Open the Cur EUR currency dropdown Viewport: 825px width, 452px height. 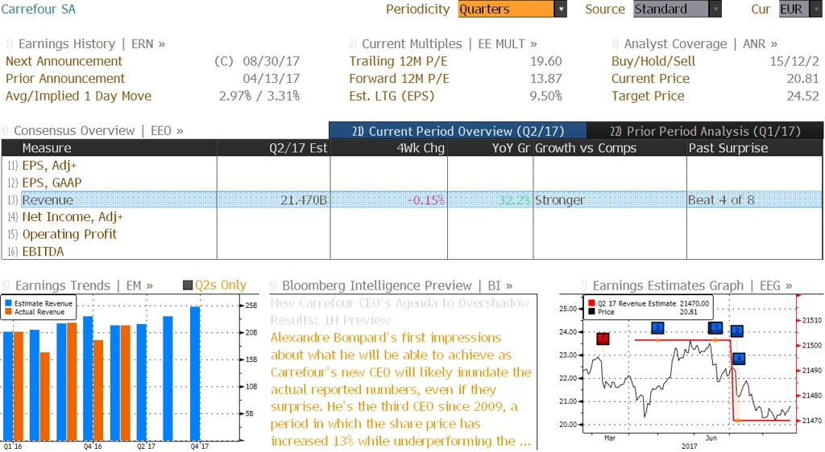coord(800,9)
